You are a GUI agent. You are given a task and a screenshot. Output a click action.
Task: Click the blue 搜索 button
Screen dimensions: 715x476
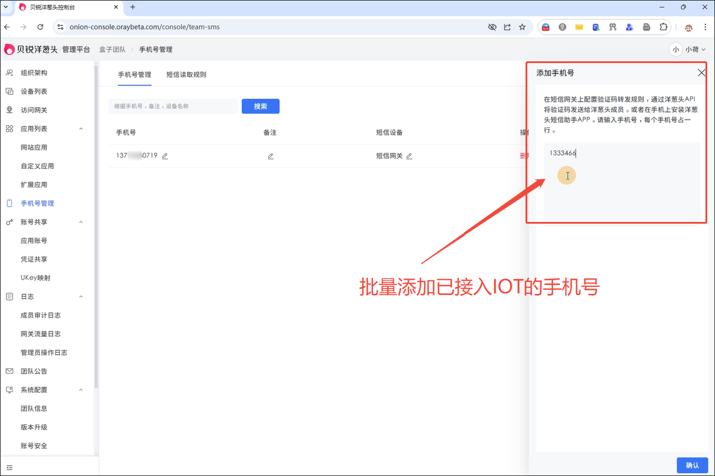[x=260, y=106]
